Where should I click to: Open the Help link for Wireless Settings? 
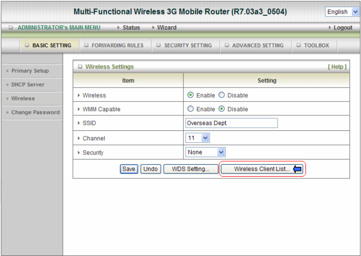(x=337, y=66)
